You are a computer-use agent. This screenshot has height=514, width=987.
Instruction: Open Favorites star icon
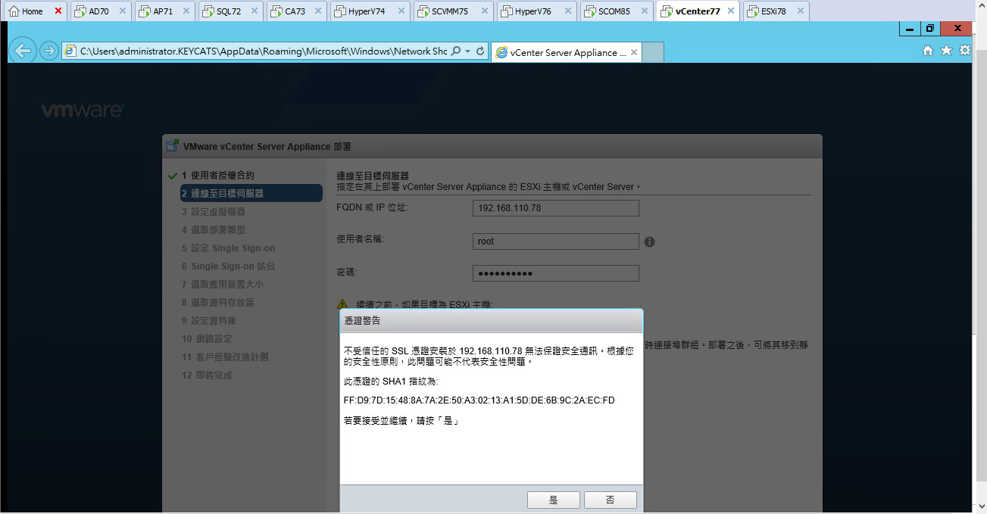(x=946, y=51)
